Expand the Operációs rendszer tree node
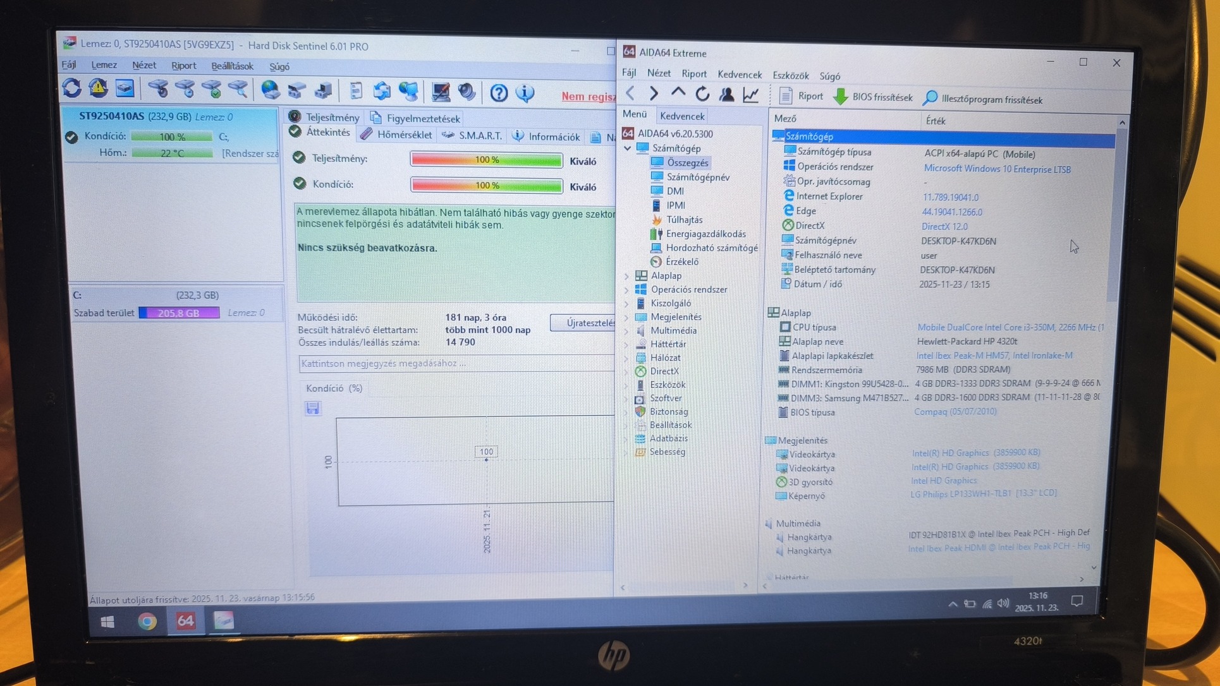 pos(626,290)
